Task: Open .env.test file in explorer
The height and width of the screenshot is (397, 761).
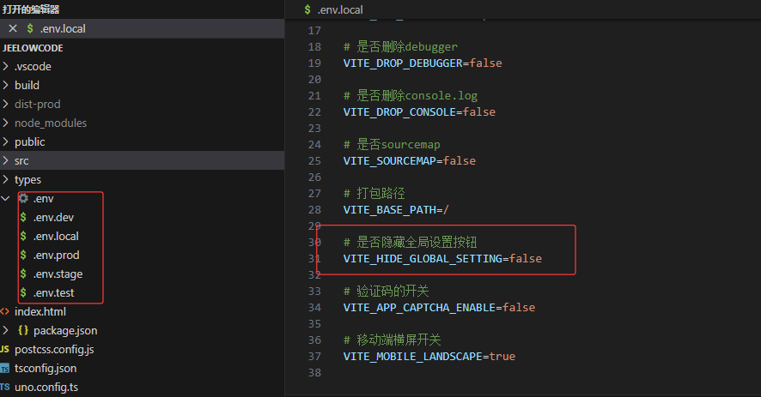Action: point(53,292)
